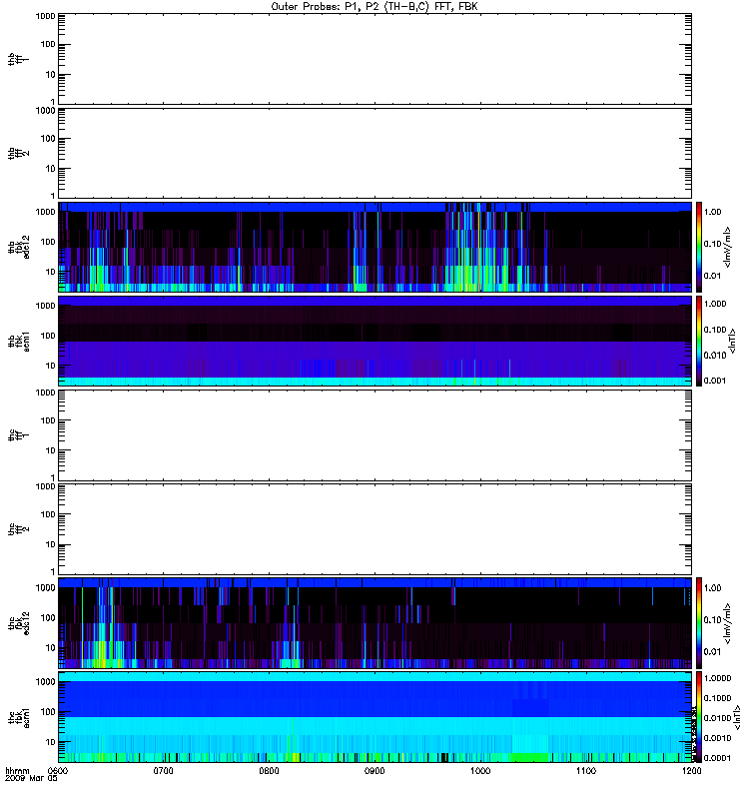Click the 'thb fbk scm1' y-axis title
The width and height of the screenshot is (749, 799).
pos(18,341)
